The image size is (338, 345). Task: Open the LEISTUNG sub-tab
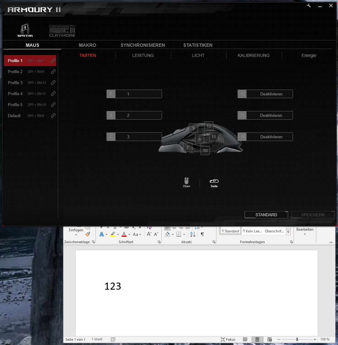click(143, 55)
